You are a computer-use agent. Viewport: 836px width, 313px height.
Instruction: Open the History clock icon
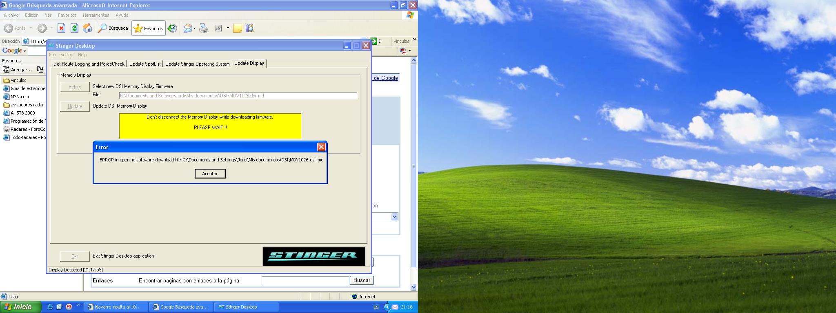[x=172, y=28]
